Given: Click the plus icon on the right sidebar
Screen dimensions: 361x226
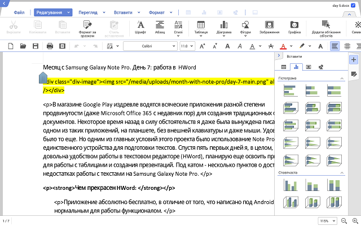Looking at the screenshot, I should (x=354, y=59).
